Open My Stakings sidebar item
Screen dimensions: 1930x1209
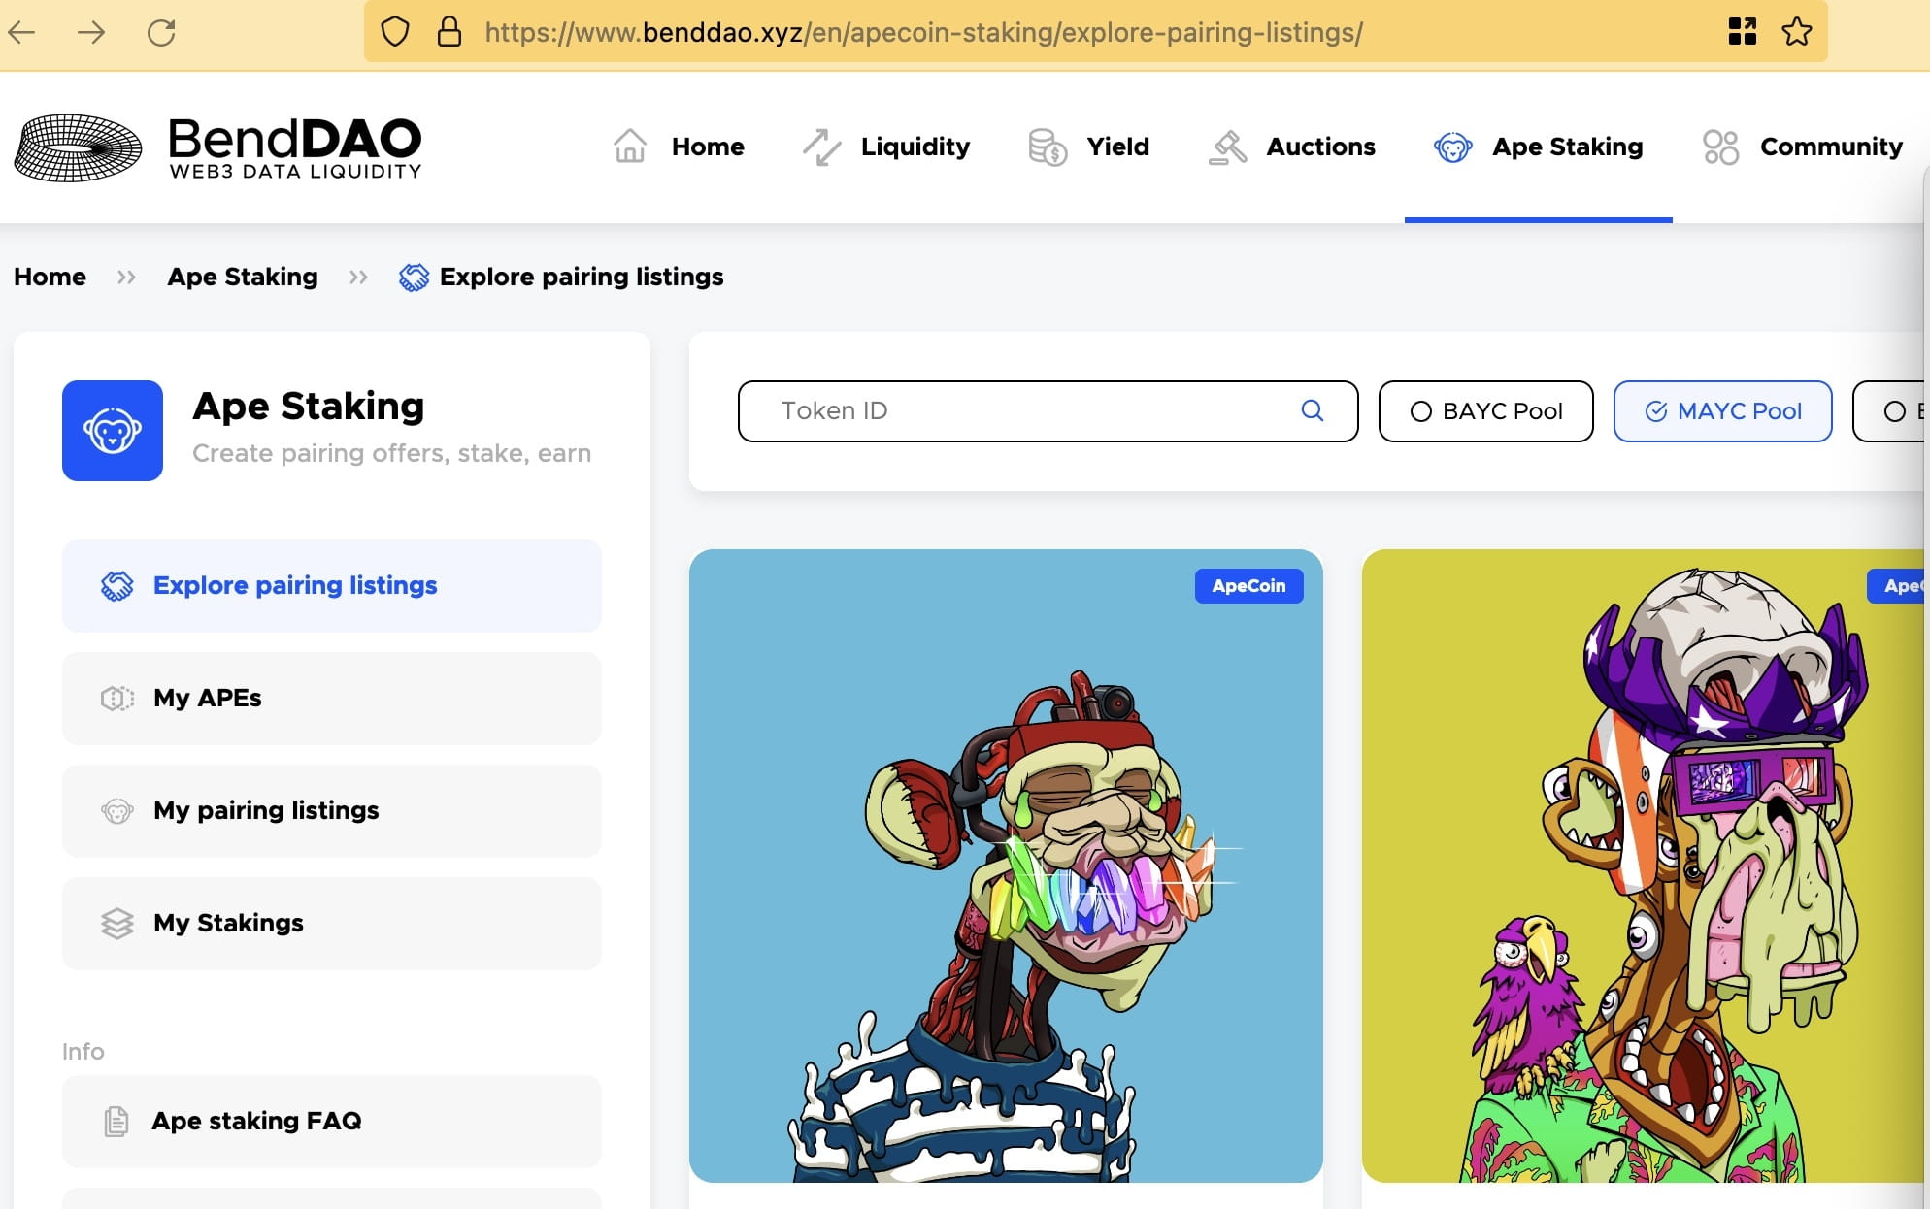[331, 924]
